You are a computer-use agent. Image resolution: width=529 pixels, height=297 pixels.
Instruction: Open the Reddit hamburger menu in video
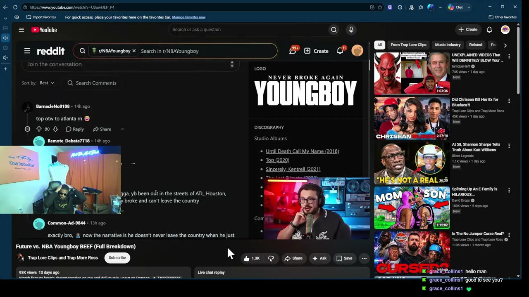point(27,51)
